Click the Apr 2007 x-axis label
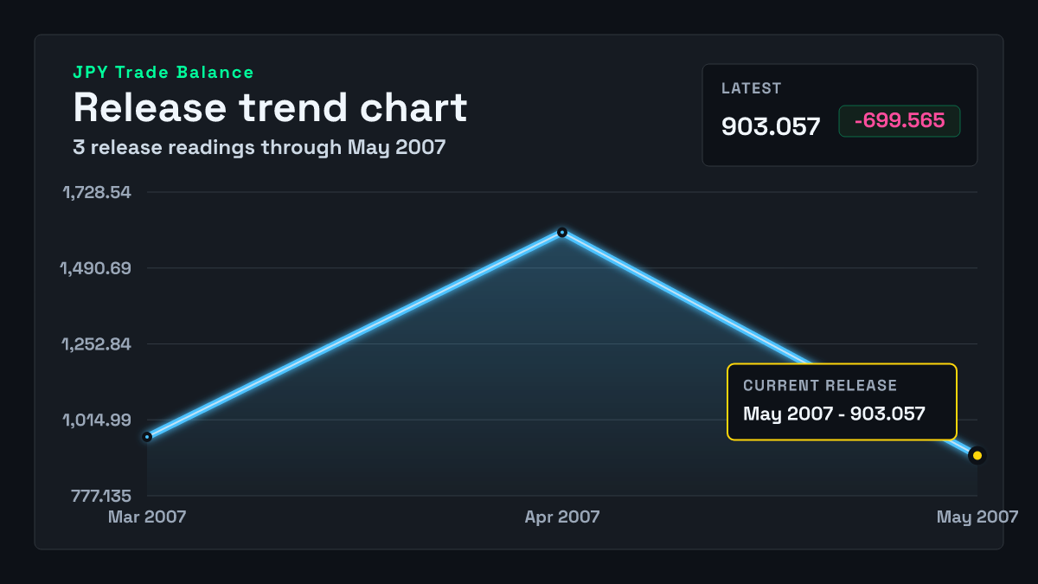 pyautogui.click(x=562, y=517)
